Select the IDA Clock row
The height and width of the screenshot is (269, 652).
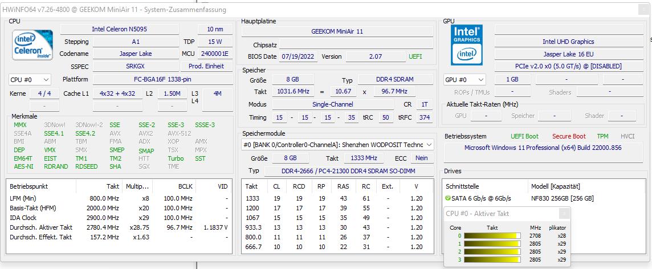tap(119, 218)
